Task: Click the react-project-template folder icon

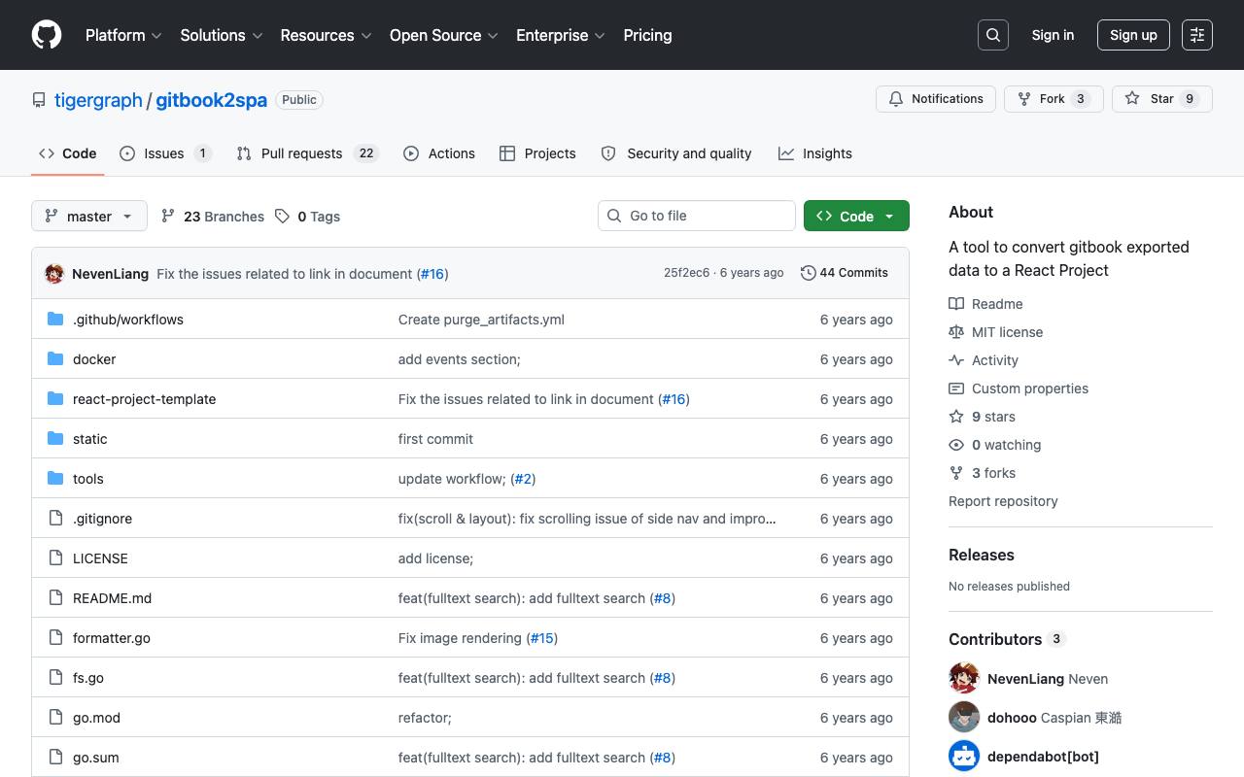Action: click(x=55, y=399)
